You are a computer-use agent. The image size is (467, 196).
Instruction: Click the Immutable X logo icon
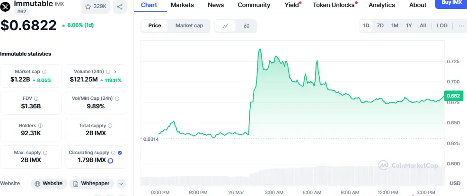click(x=5, y=6)
